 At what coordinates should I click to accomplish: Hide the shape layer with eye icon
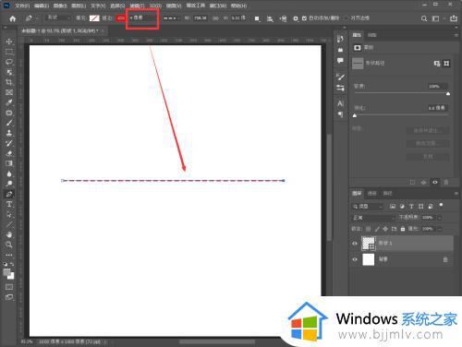[355, 244]
